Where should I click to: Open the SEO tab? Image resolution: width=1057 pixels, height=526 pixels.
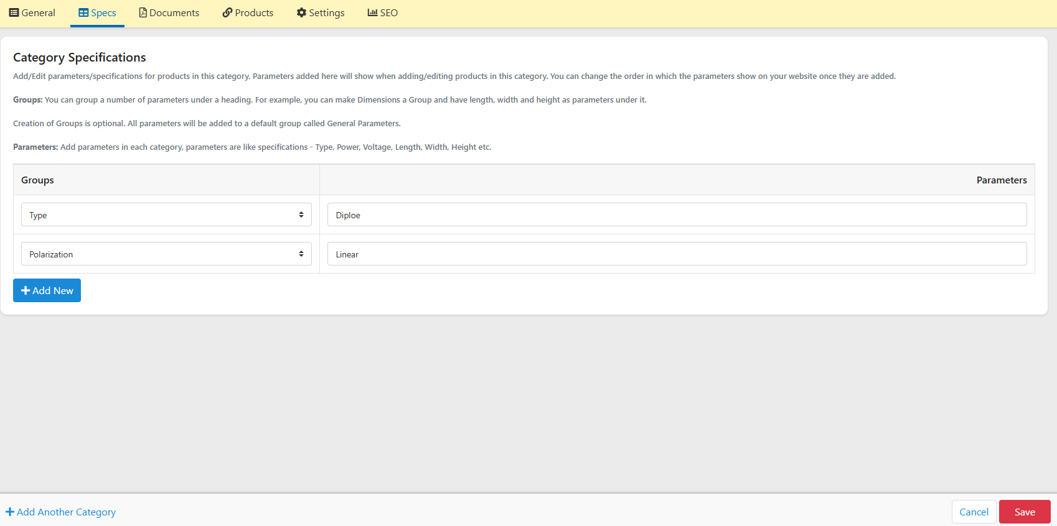(383, 12)
